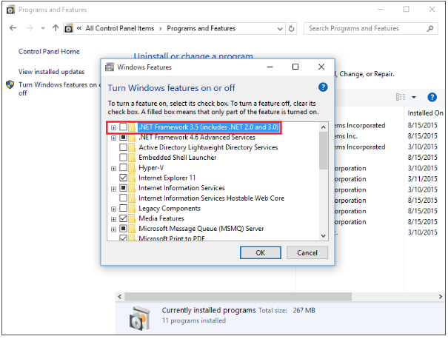Expand the address bar history dropdown

click(x=280, y=29)
